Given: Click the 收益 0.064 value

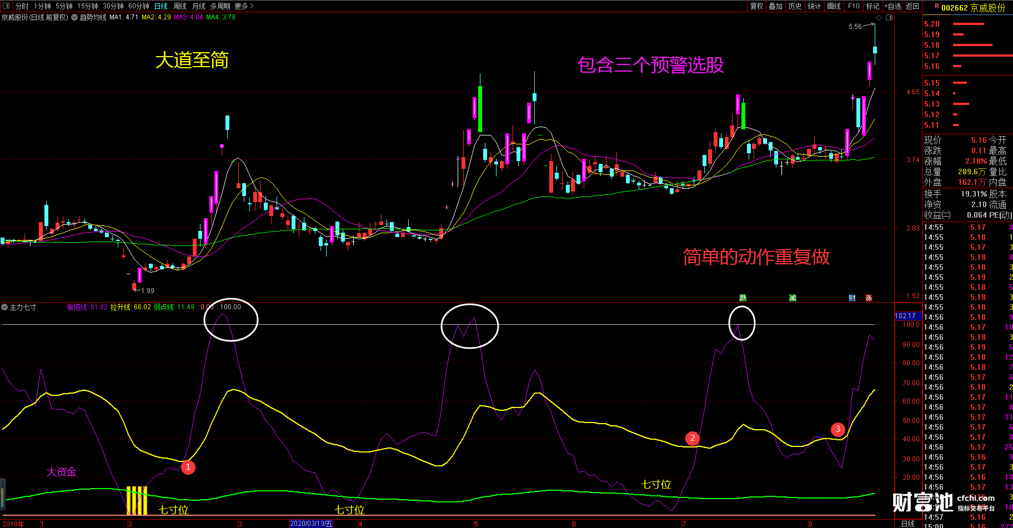Looking at the screenshot, I should [977, 215].
